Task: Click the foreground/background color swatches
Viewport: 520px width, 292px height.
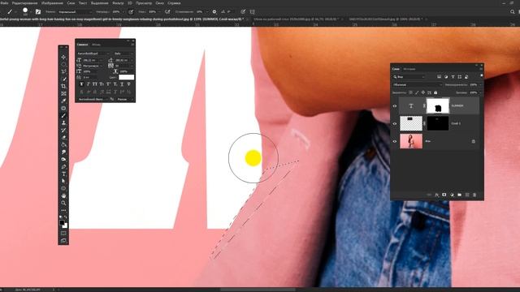Action: pos(63,224)
